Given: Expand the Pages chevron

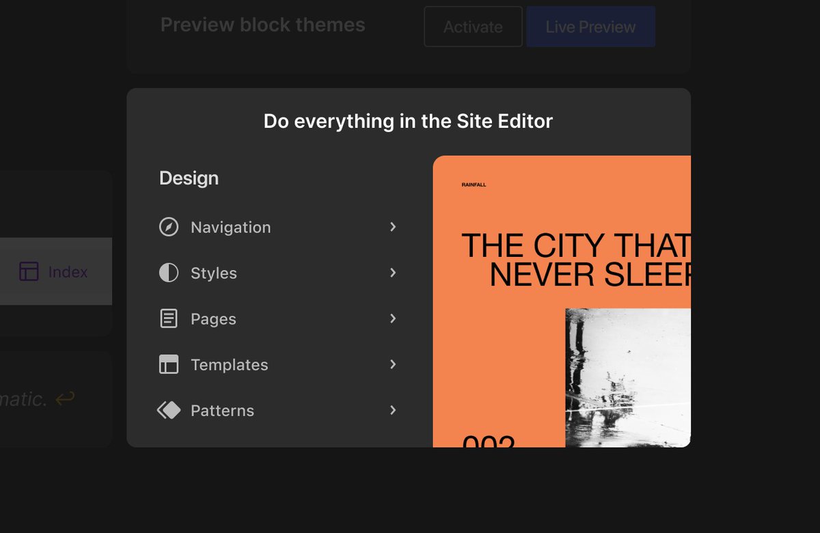Looking at the screenshot, I should pos(393,318).
